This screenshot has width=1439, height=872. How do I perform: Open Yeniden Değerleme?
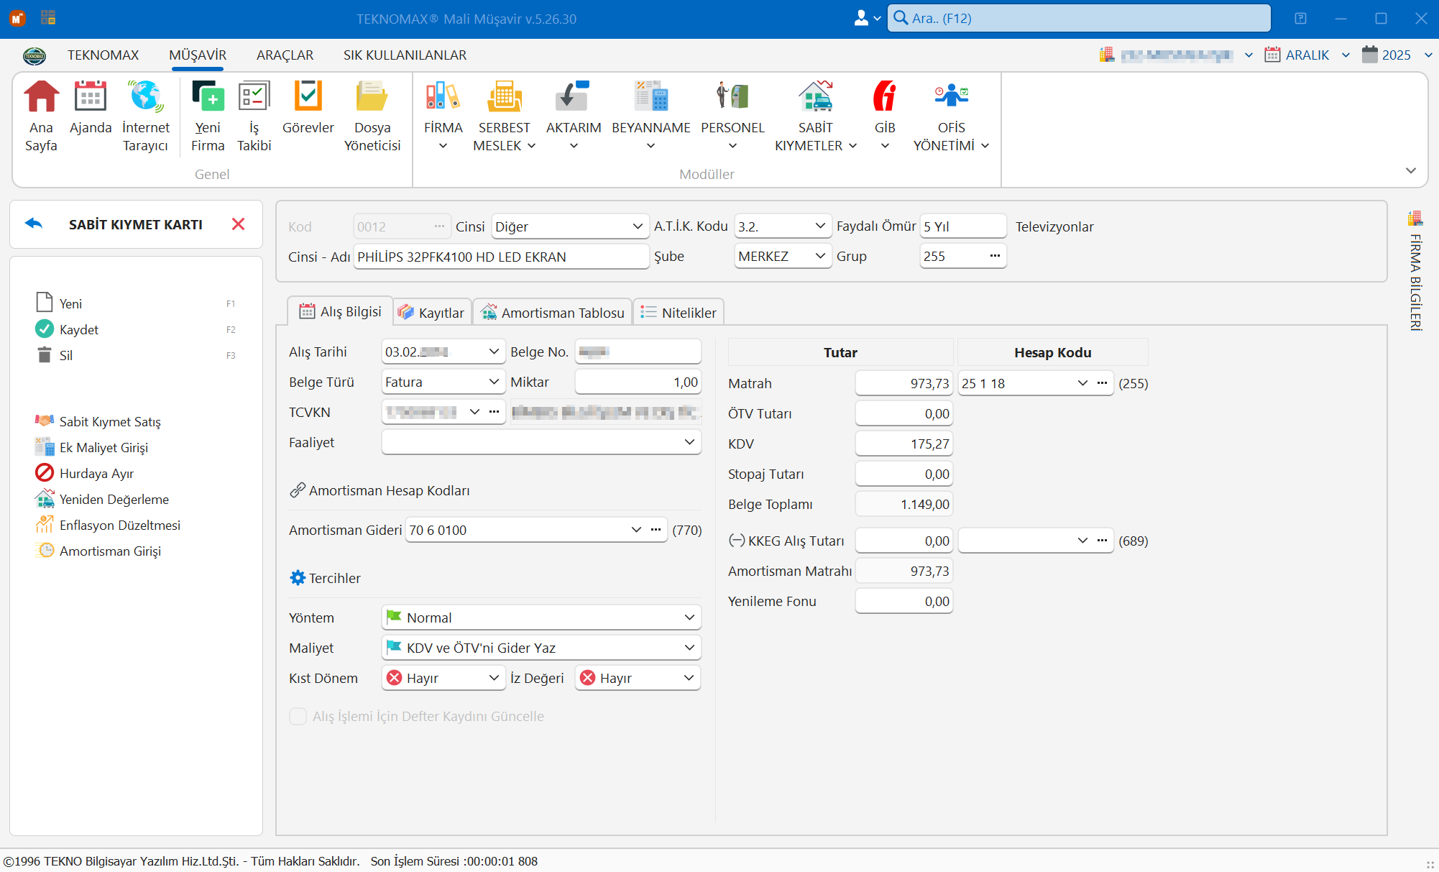point(114,499)
